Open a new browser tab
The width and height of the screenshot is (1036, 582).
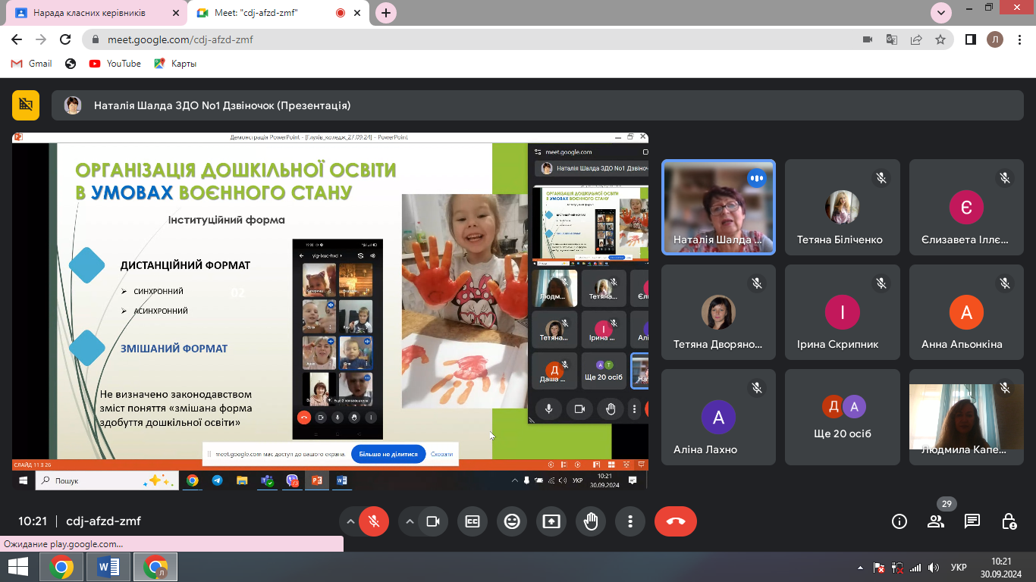click(x=386, y=13)
